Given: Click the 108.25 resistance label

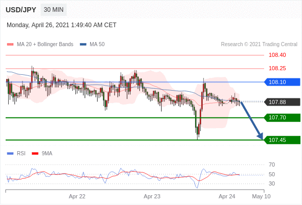Looking at the screenshot, I should (x=277, y=68).
